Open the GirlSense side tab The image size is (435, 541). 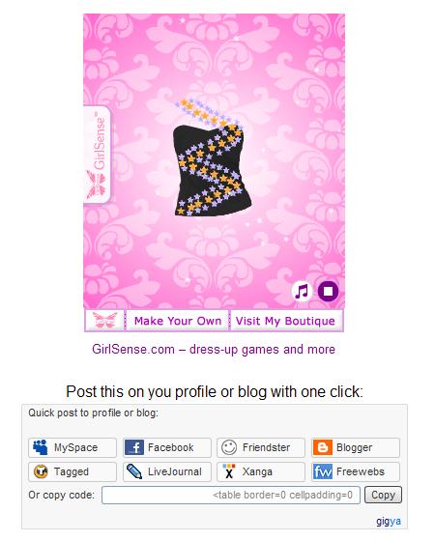(x=97, y=155)
